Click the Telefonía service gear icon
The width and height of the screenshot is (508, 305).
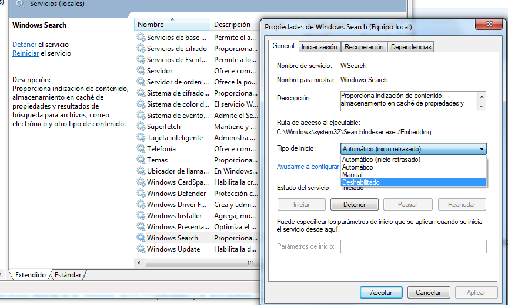141,149
